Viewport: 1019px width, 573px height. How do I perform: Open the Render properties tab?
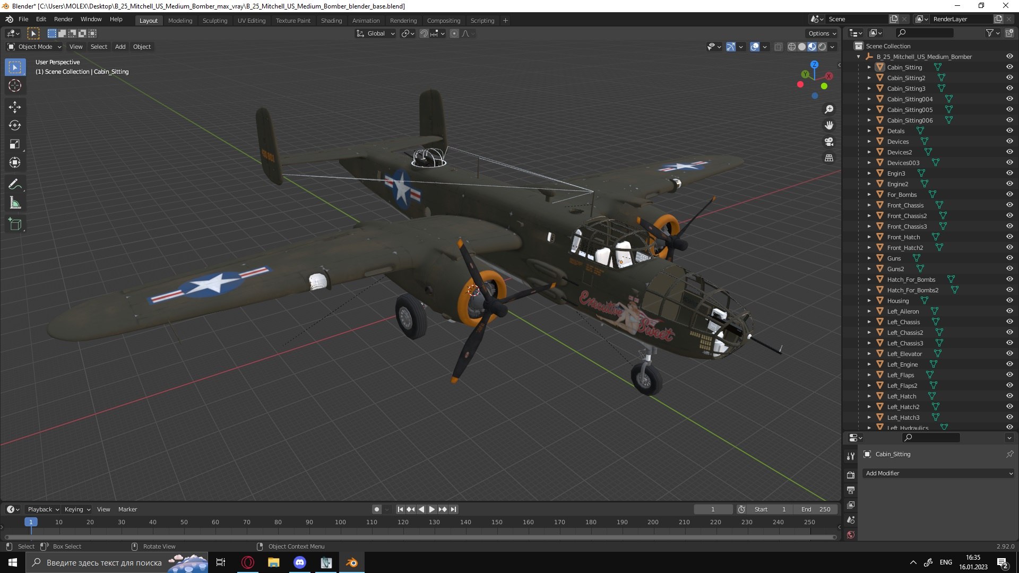coord(851,475)
